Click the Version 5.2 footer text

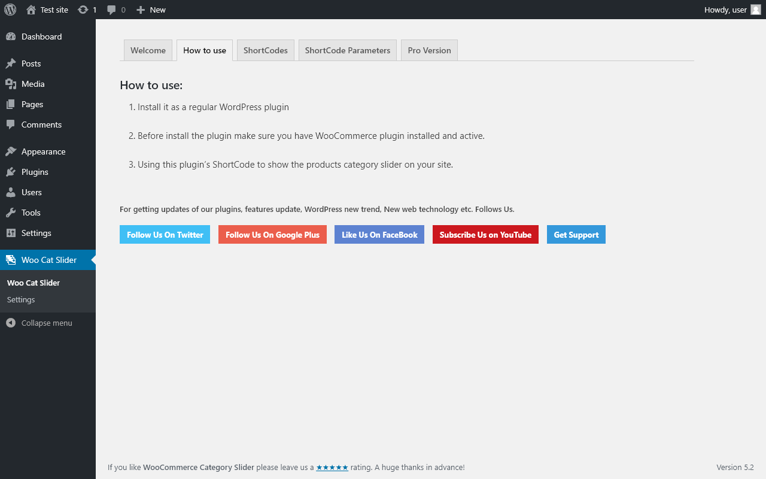pyautogui.click(x=735, y=467)
